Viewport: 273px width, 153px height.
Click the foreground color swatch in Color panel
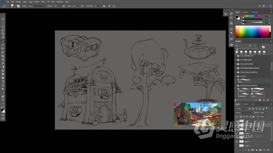click(237, 17)
